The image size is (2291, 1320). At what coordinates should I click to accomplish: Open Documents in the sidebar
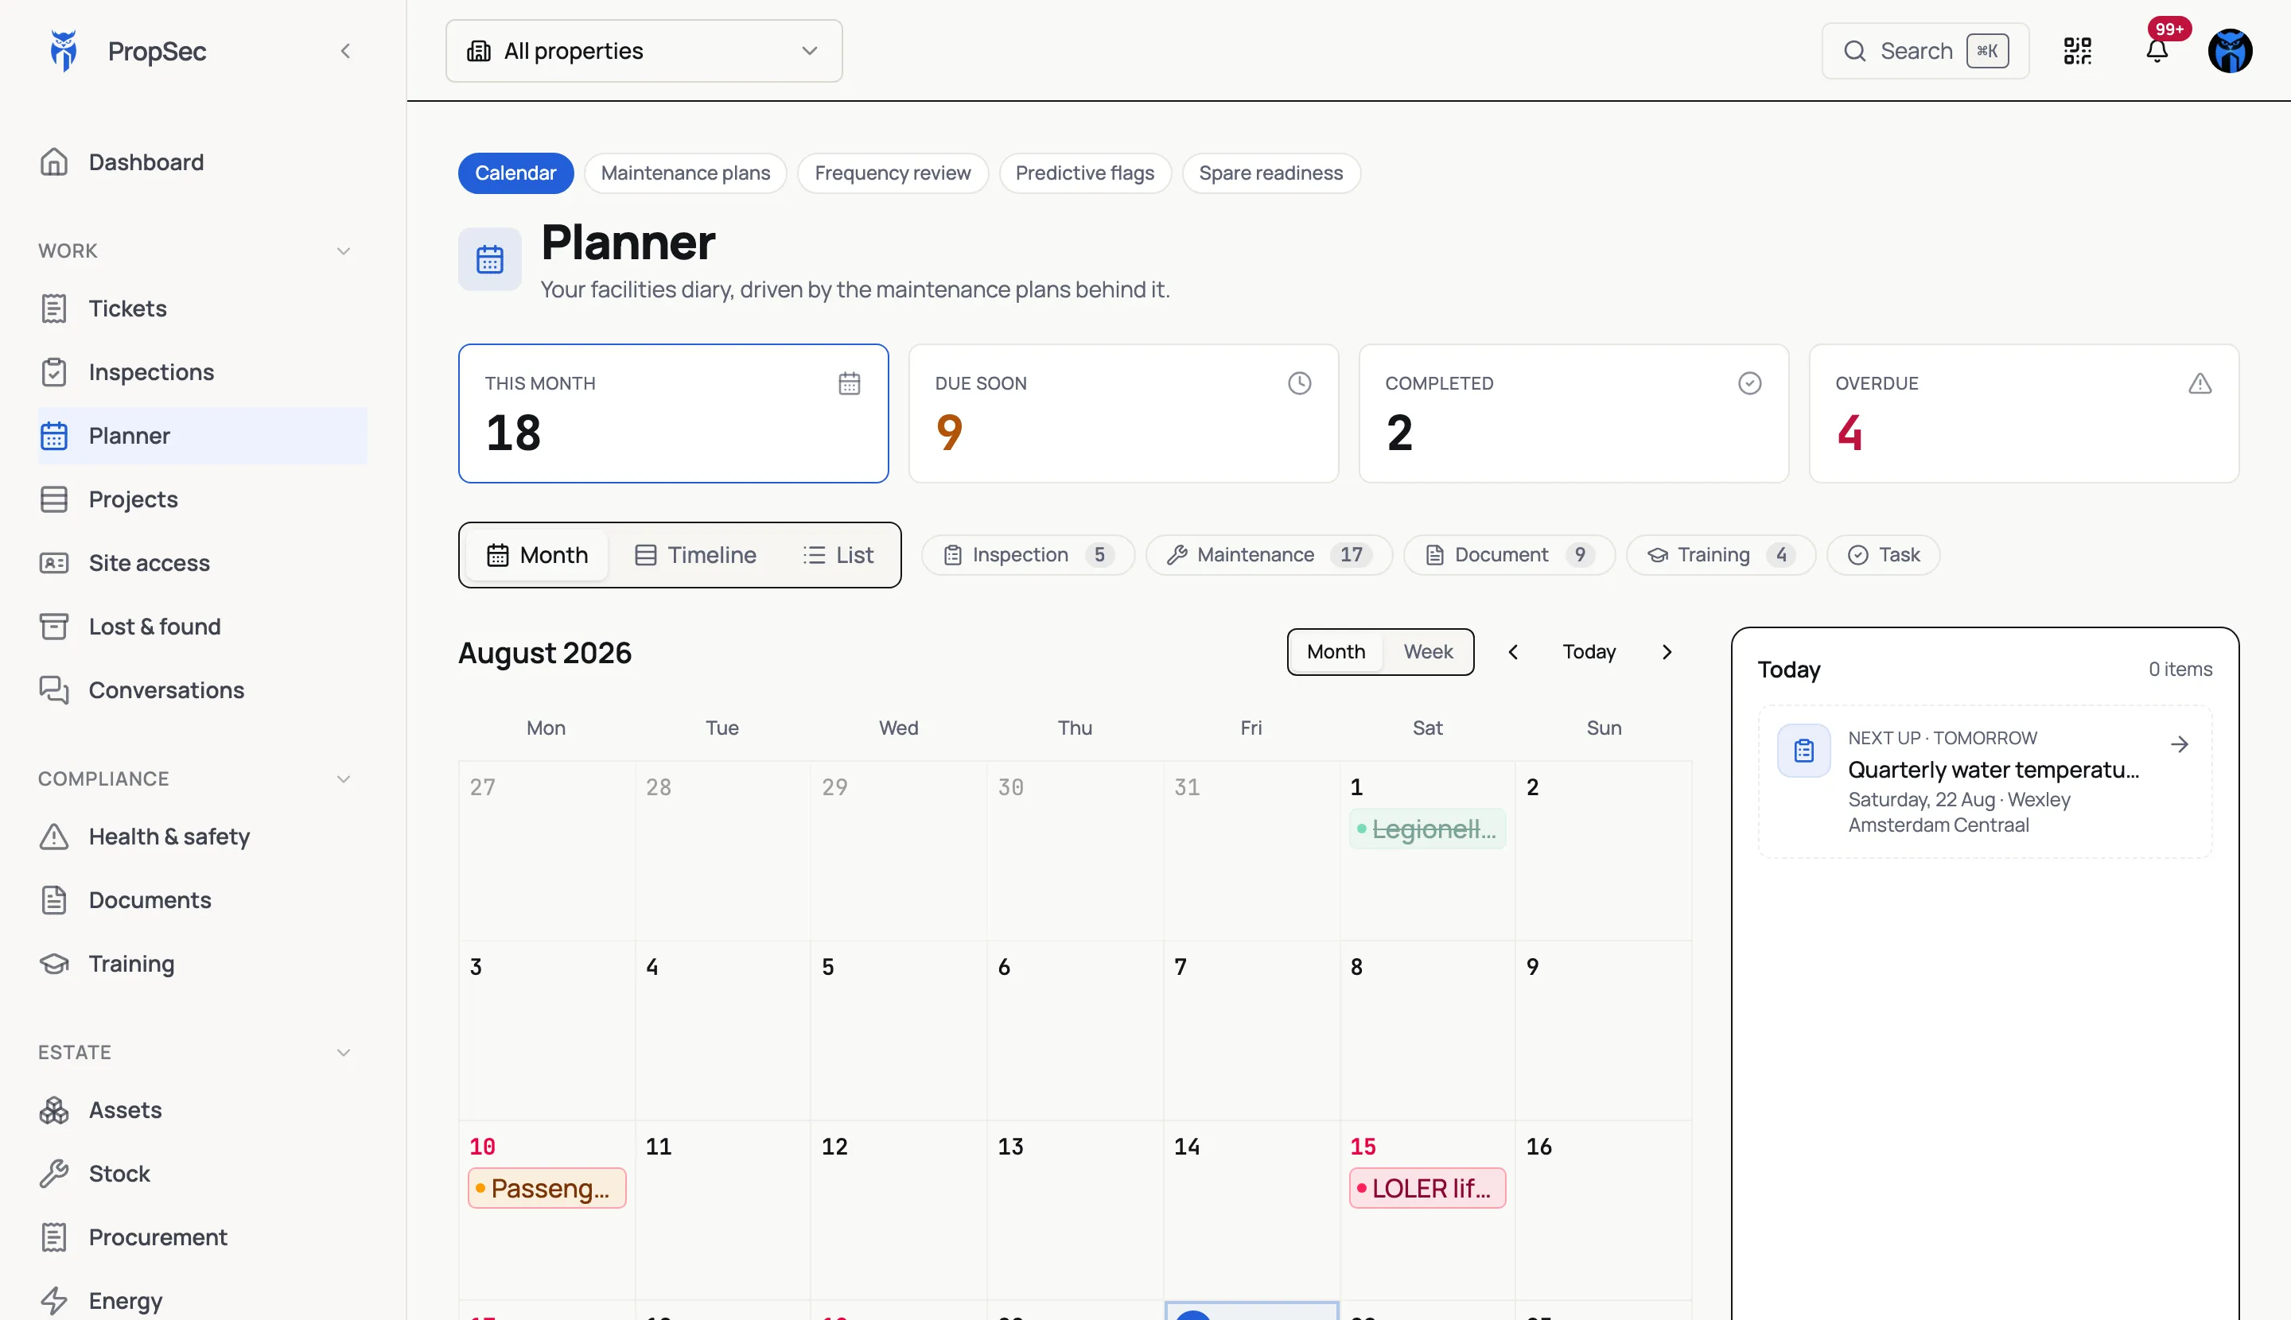coord(202,899)
